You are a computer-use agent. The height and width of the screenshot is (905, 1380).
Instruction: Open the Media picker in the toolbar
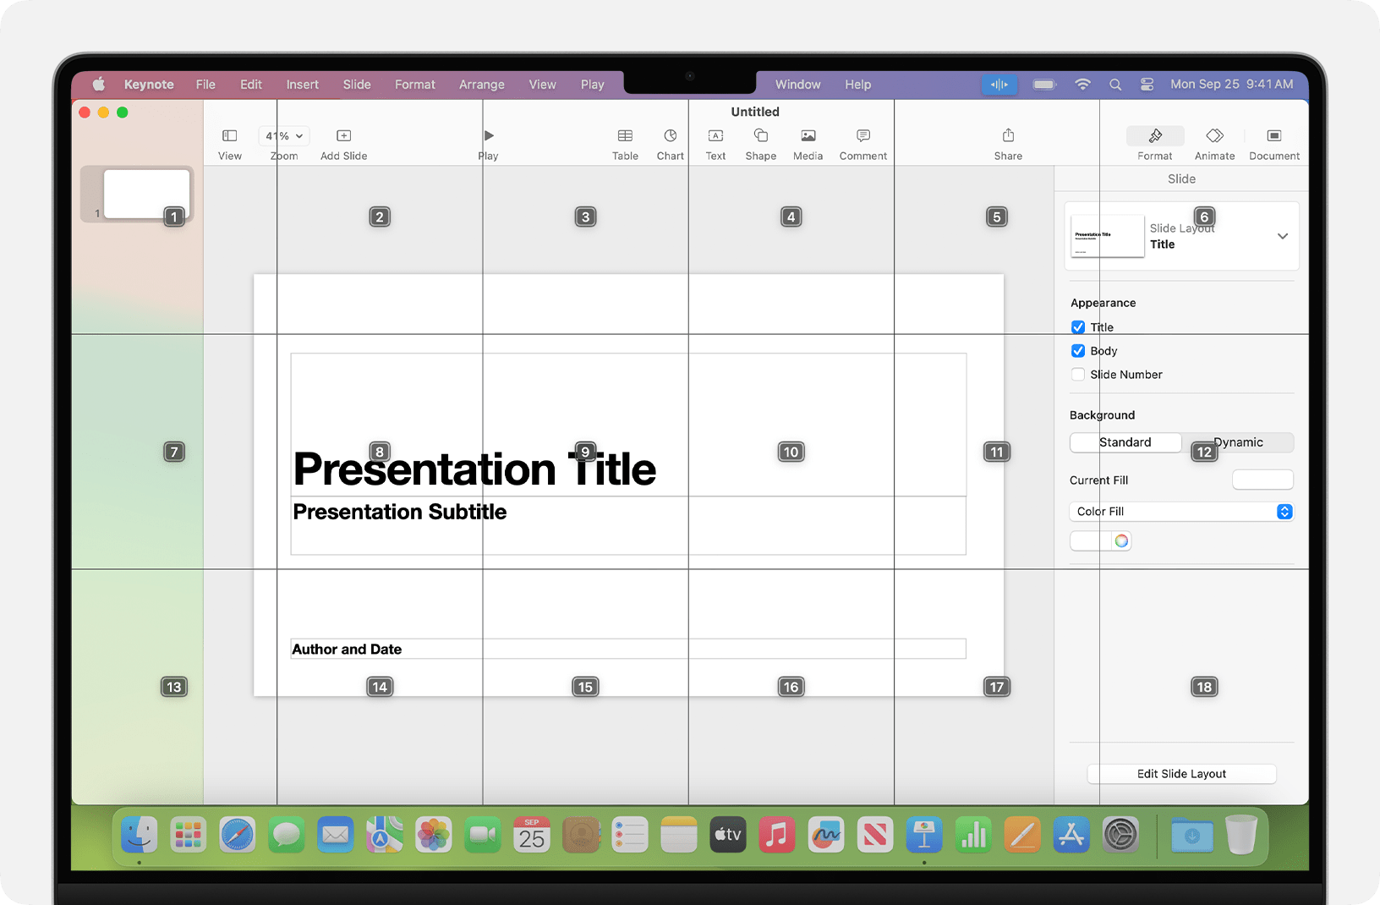click(808, 136)
